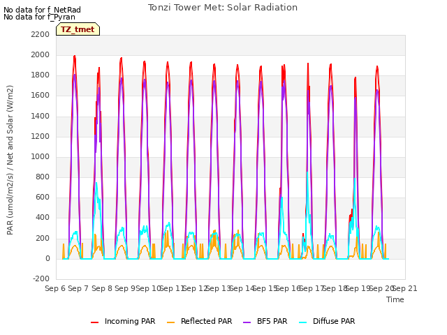Click the purple BF5 PAR legend swatch

247,322
